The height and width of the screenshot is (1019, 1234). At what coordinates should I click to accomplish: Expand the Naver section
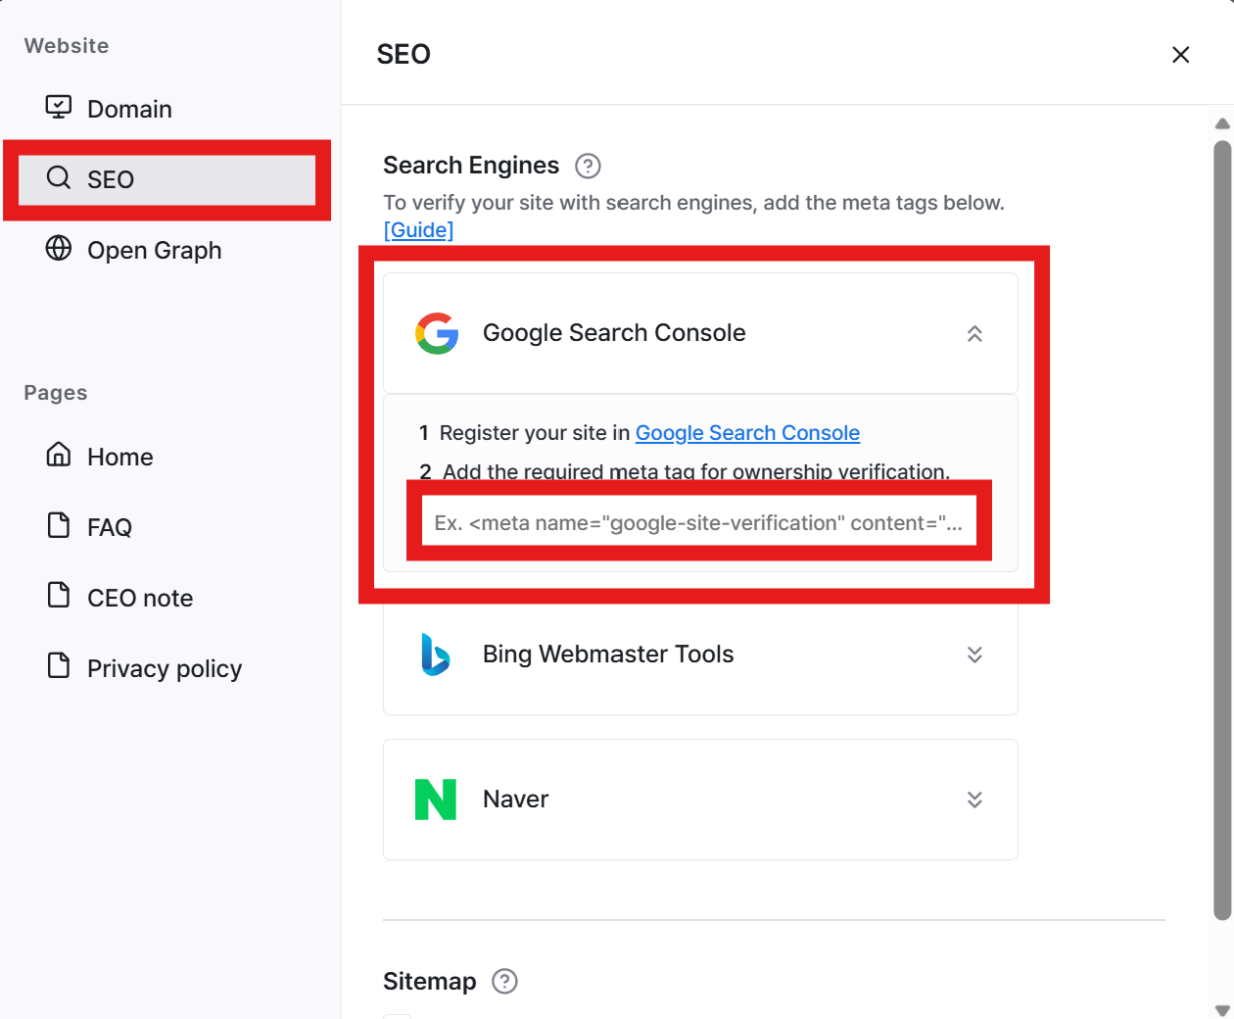click(x=974, y=800)
